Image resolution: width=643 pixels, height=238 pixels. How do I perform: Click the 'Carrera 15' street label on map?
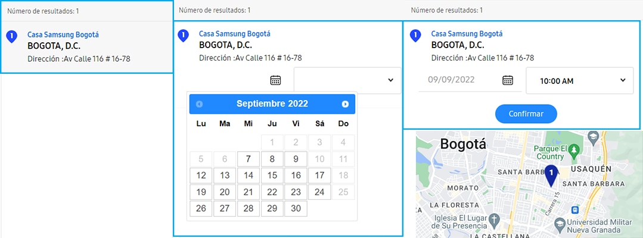pyautogui.click(x=552, y=203)
